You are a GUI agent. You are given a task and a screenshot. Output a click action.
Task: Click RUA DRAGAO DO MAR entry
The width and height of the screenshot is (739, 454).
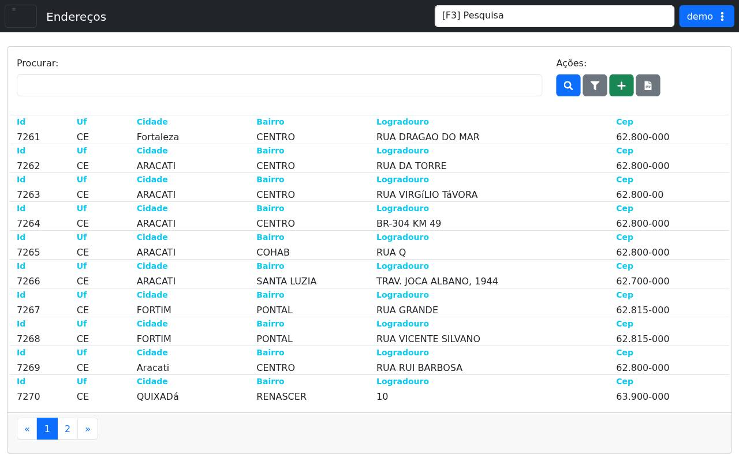coord(428,137)
